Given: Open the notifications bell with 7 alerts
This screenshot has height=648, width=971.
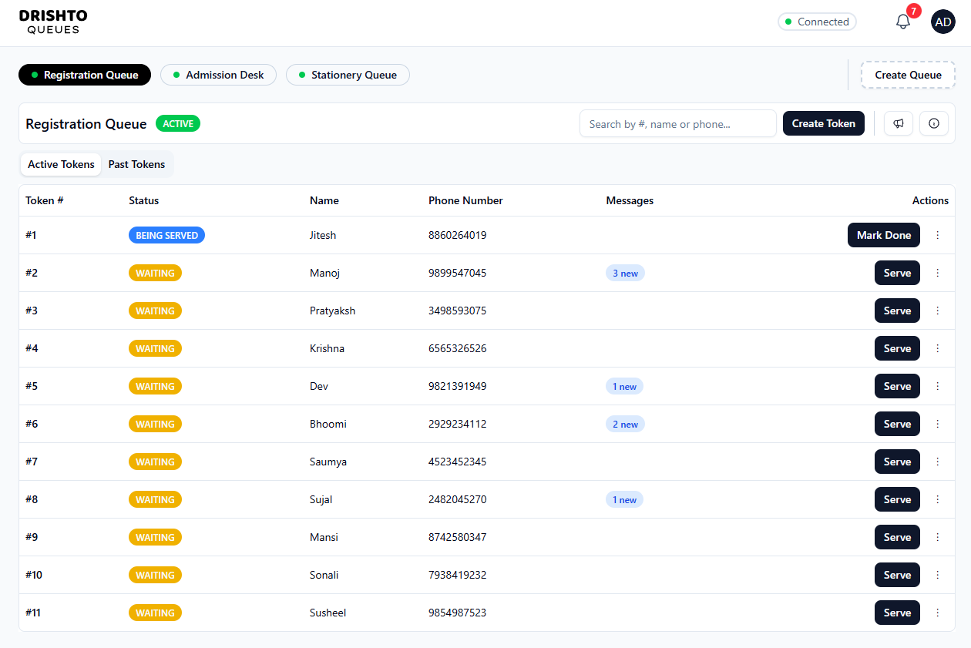Looking at the screenshot, I should tap(902, 21).
